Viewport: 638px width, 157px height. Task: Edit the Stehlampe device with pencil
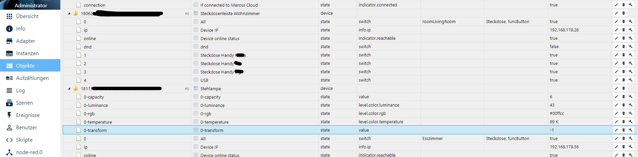616,89
